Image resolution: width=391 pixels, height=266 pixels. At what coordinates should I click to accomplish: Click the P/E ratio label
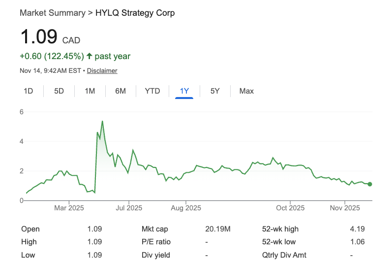point(156,242)
